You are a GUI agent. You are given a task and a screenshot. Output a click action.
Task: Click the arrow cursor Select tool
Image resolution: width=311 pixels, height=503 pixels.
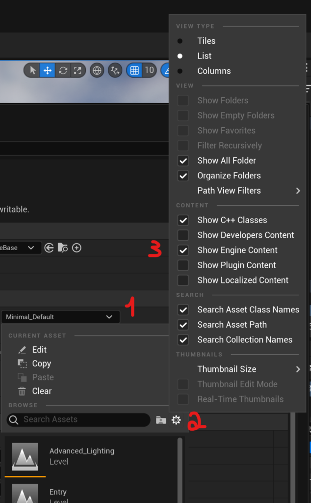33,70
